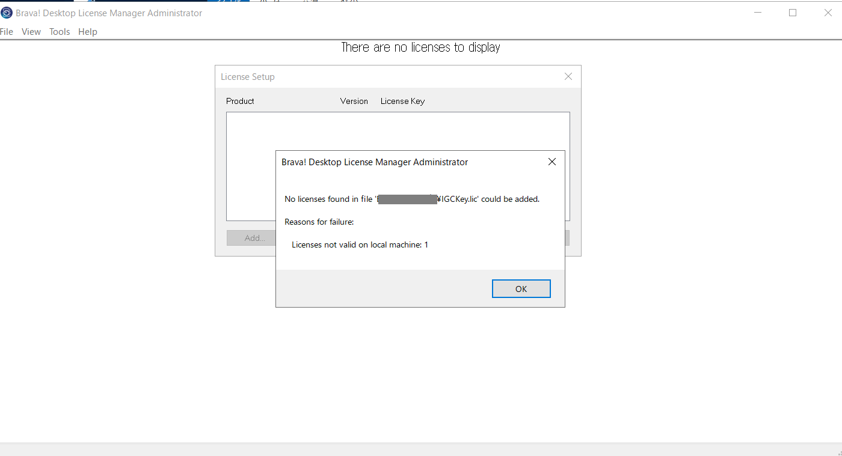Close the Brava error message dialog

tap(552, 162)
